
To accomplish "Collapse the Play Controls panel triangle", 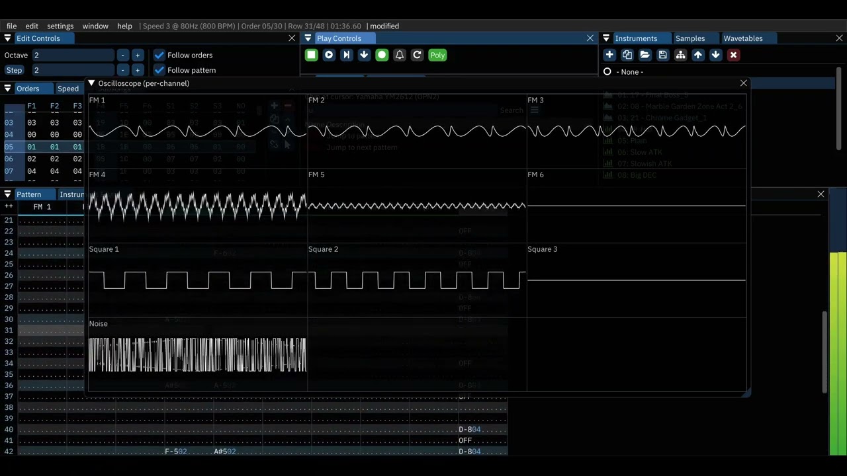I will 308,38.
